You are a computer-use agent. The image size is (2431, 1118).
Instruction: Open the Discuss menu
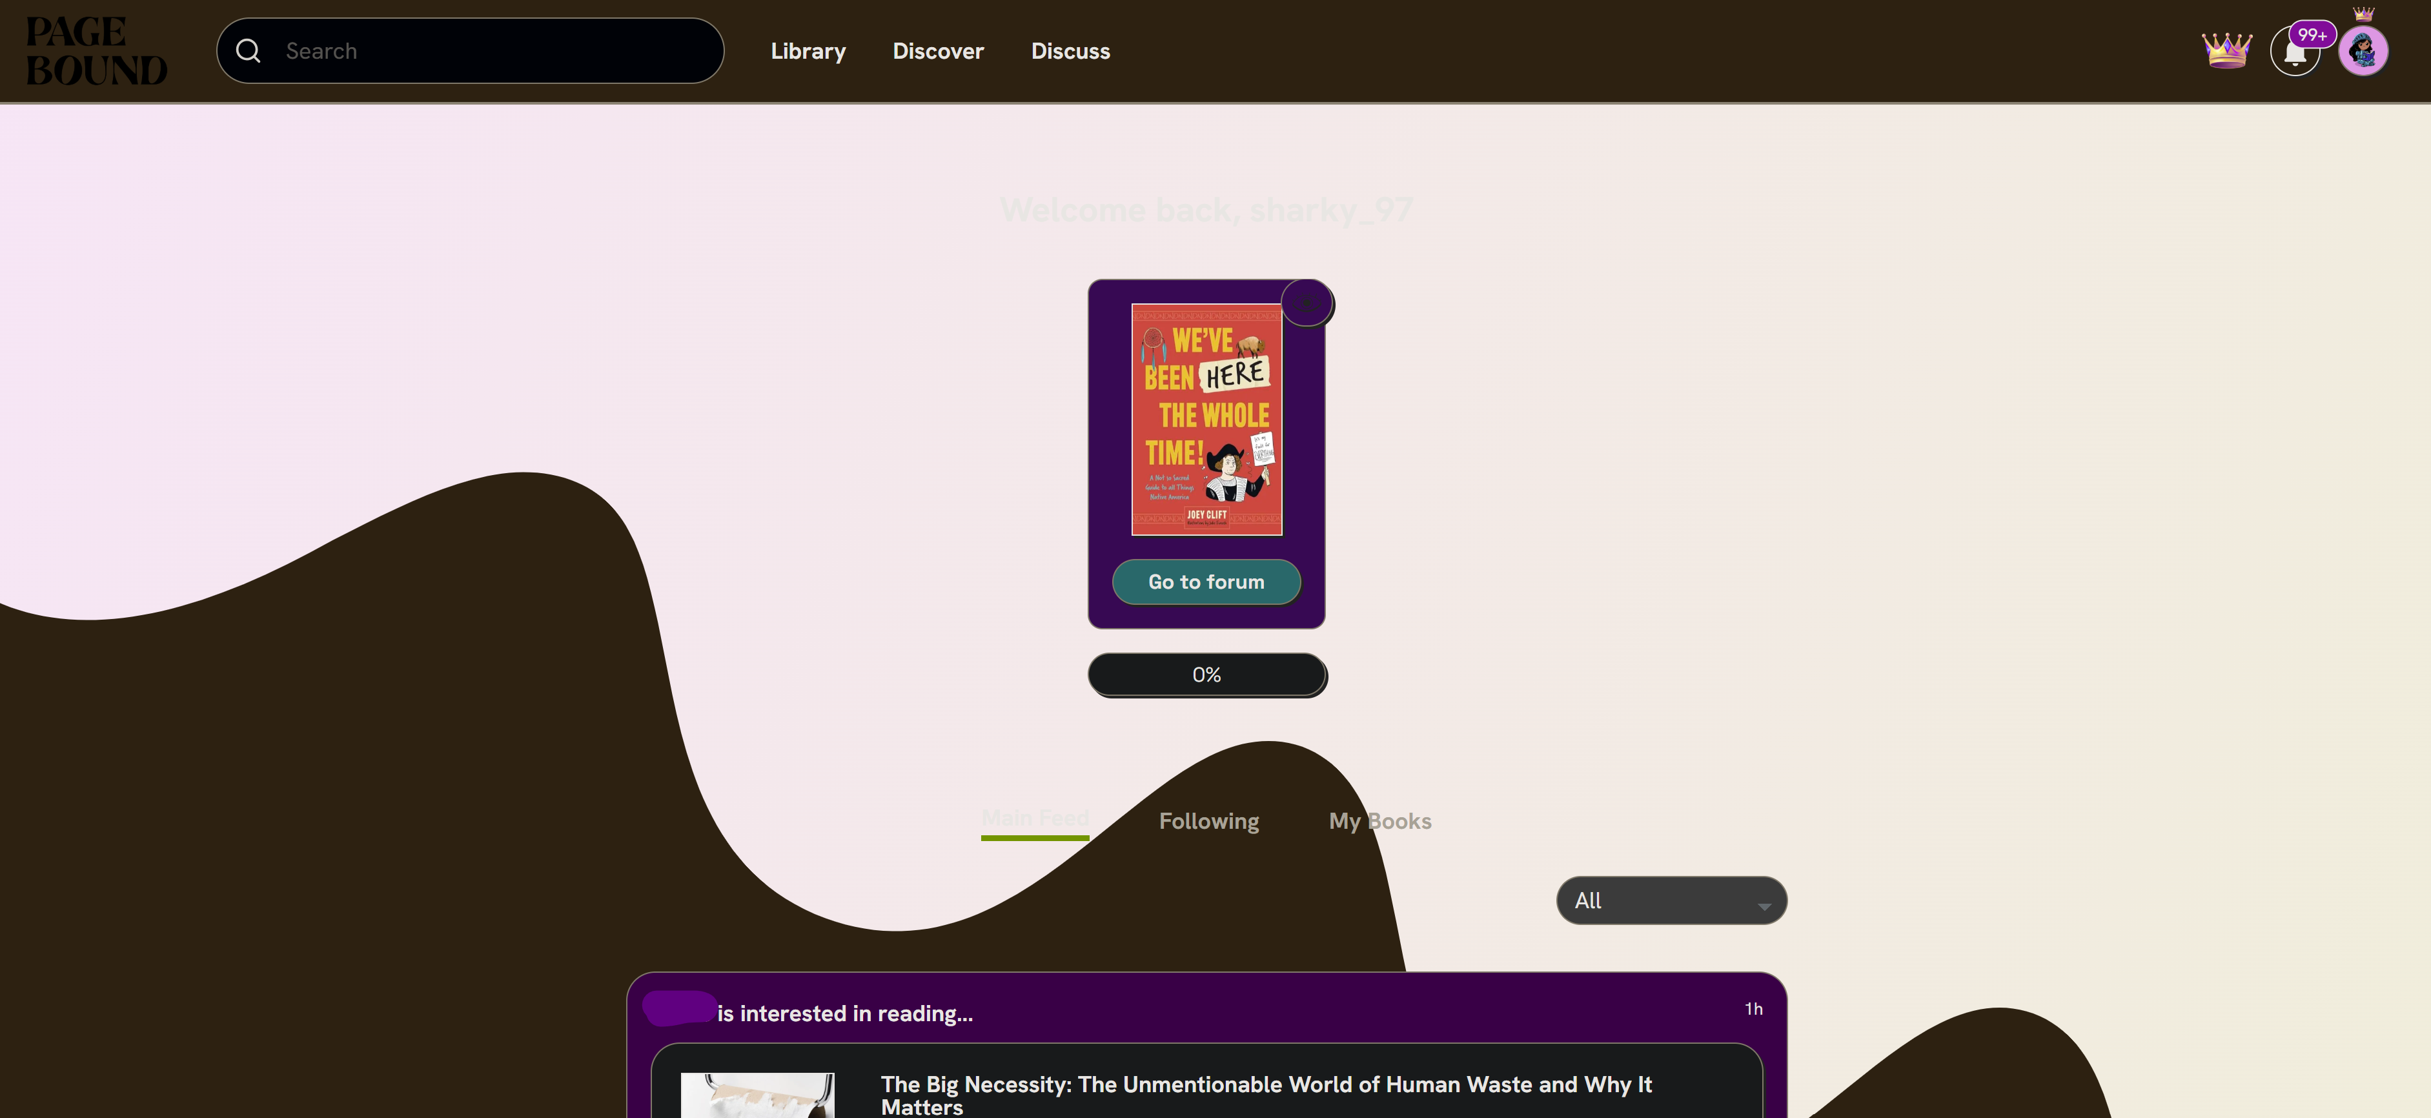(x=1070, y=51)
